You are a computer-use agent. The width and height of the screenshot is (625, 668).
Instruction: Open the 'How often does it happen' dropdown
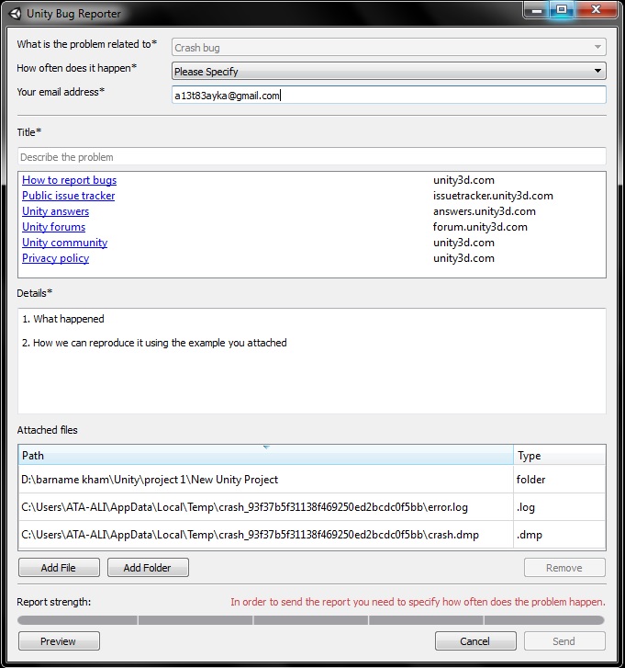(389, 71)
